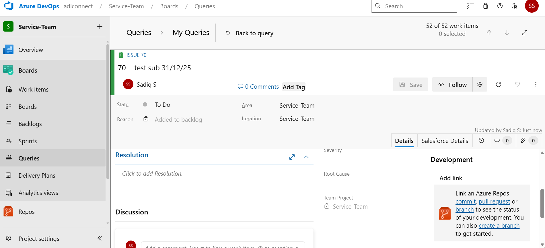Viewport: 545px width, 248px height.
Task: Click the work item page scrollbar
Action: click(x=542, y=203)
